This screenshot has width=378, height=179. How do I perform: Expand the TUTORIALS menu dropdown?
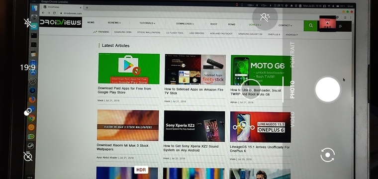point(147,23)
